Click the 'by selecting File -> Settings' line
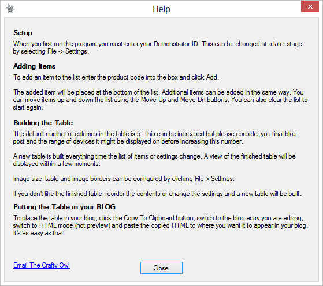Image resolution: width=323 pixels, height=286 pixels. pos(51,51)
